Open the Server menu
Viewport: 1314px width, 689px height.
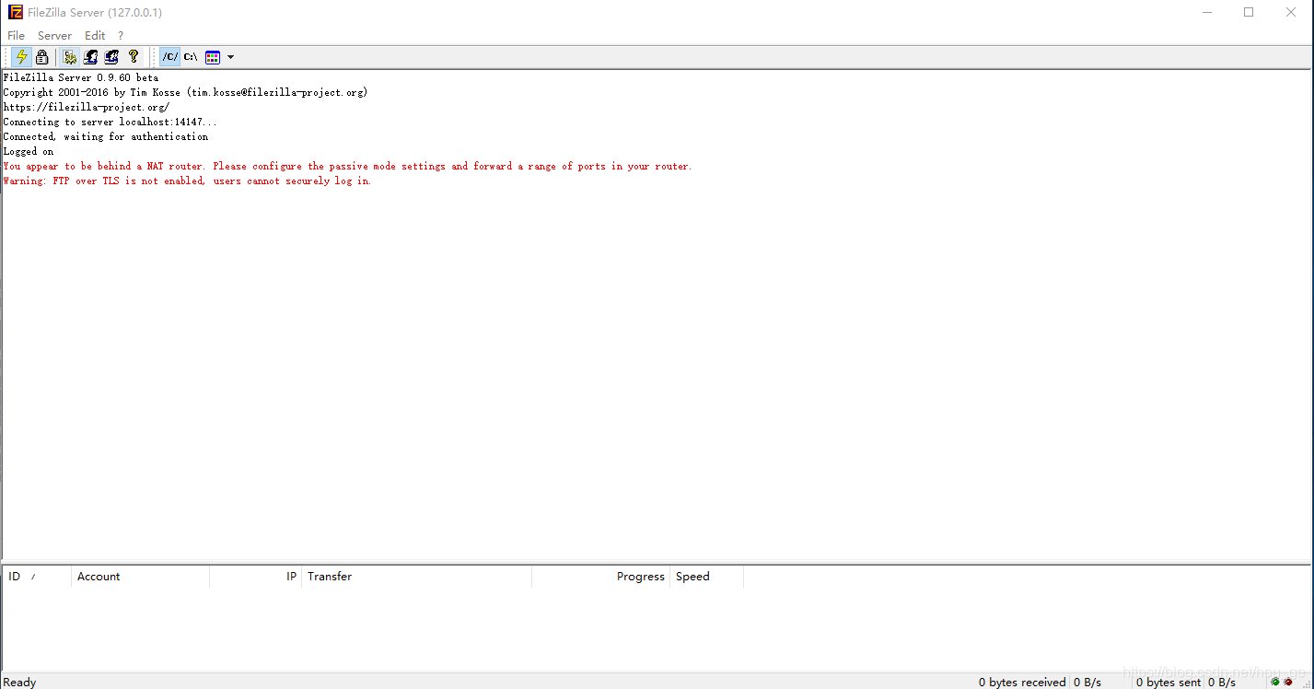54,35
